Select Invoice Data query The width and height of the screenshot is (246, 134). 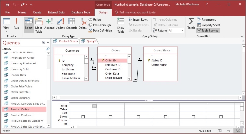coord(18,75)
